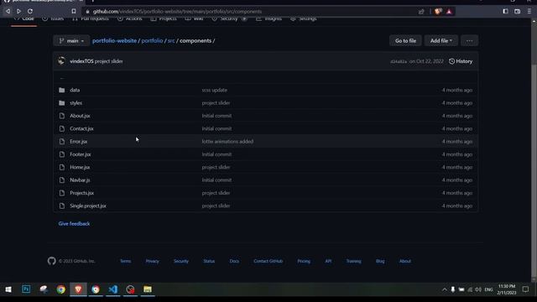Viewport: 537px width, 302px height.
Task: Click the styles folder icon
Action: tap(61, 102)
